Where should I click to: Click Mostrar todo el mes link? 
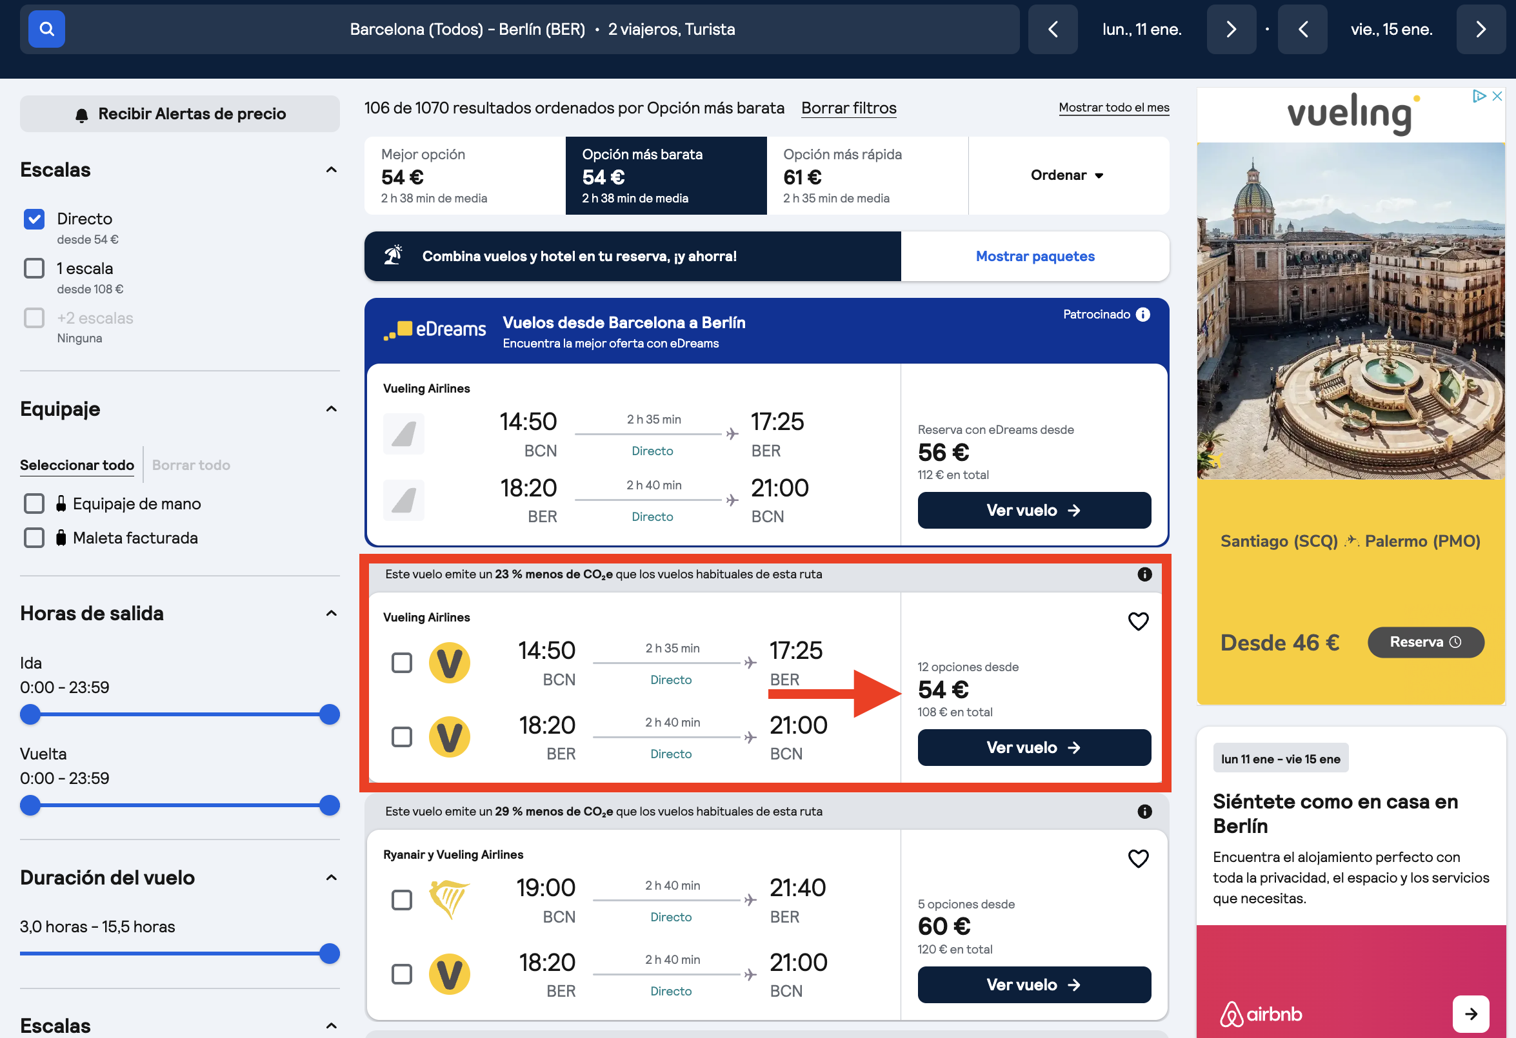(1113, 108)
